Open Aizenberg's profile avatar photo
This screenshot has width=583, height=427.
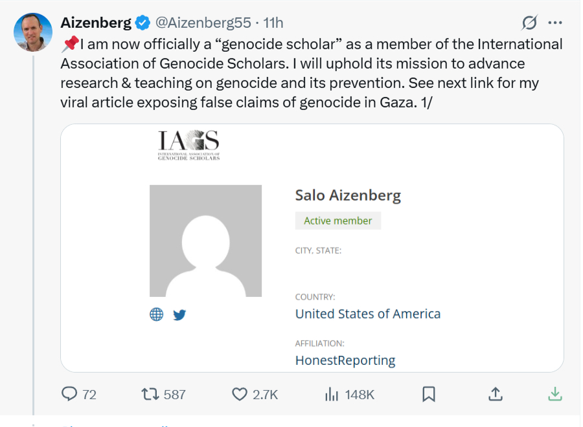[32, 32]
